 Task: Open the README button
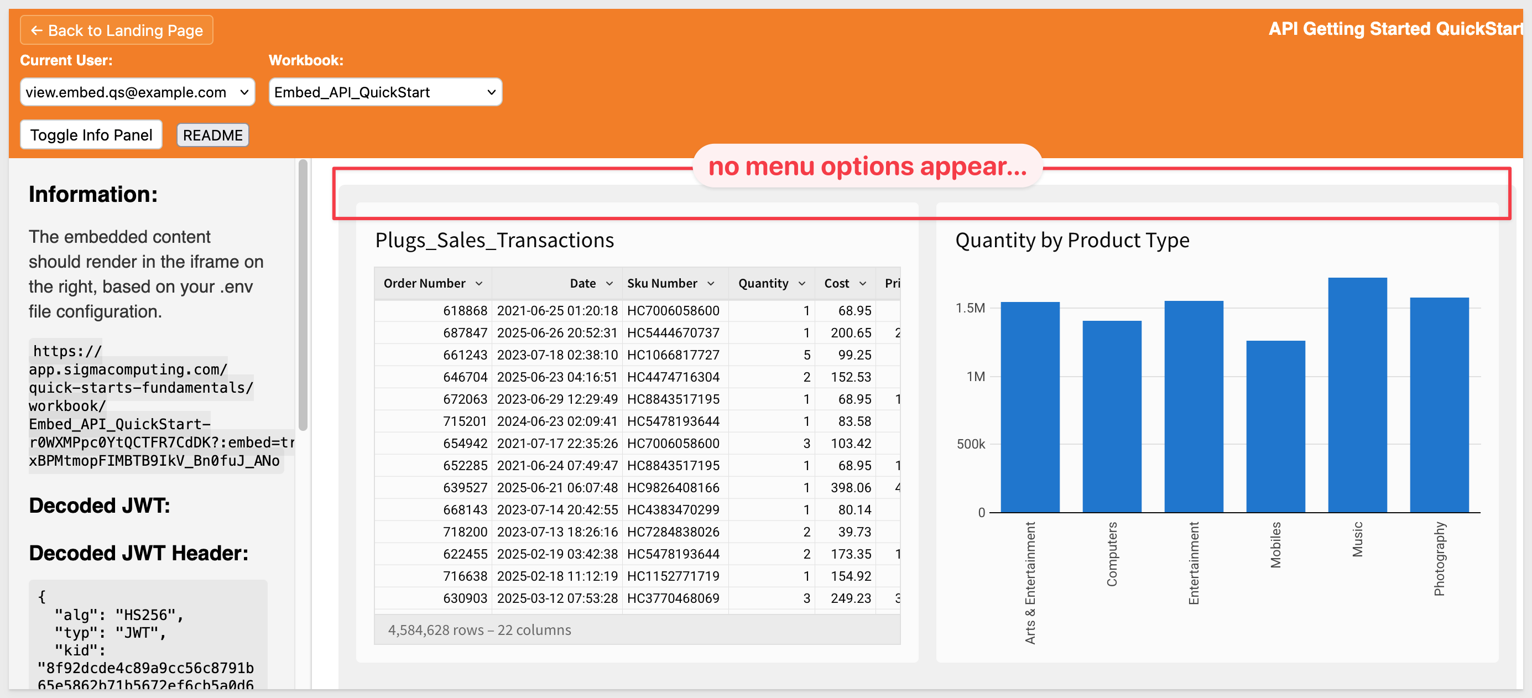tap(212, 135)
